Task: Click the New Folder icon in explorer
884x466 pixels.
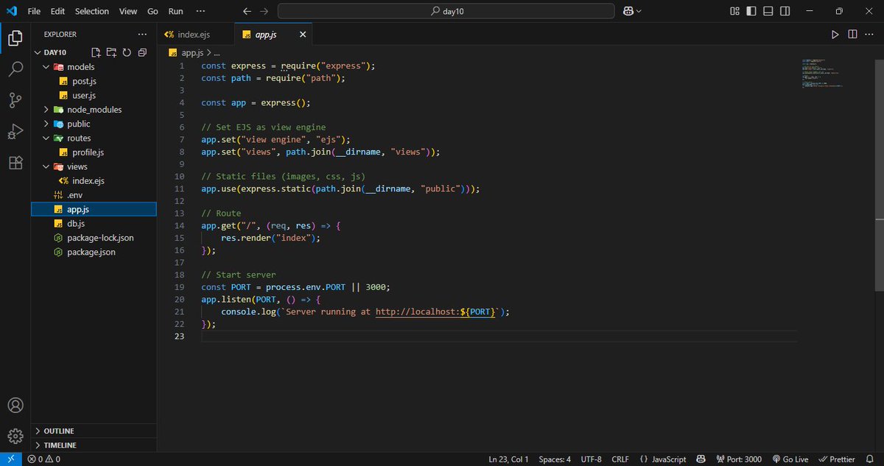Action: 111,52
